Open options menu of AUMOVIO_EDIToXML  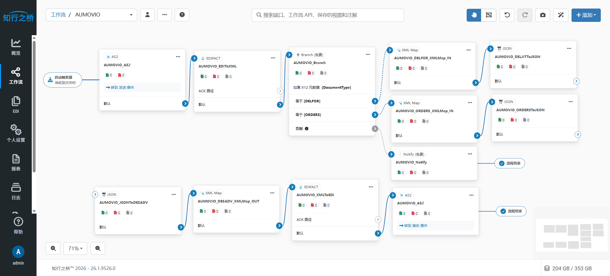pyautogui.click(x=273, y=58)
